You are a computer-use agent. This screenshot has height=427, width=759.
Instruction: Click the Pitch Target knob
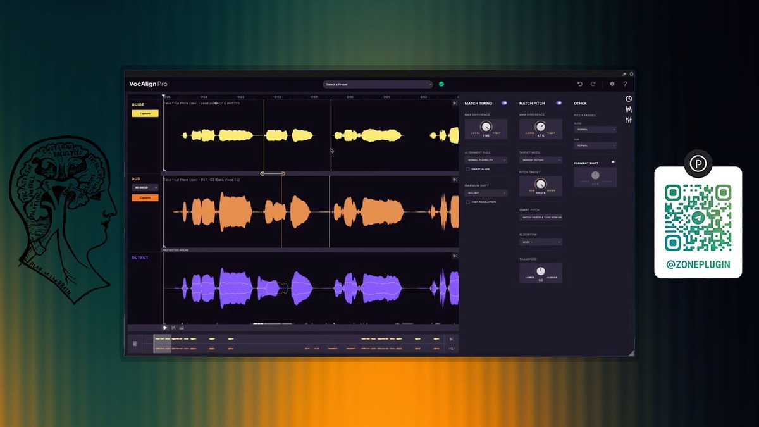click(541, 184)
